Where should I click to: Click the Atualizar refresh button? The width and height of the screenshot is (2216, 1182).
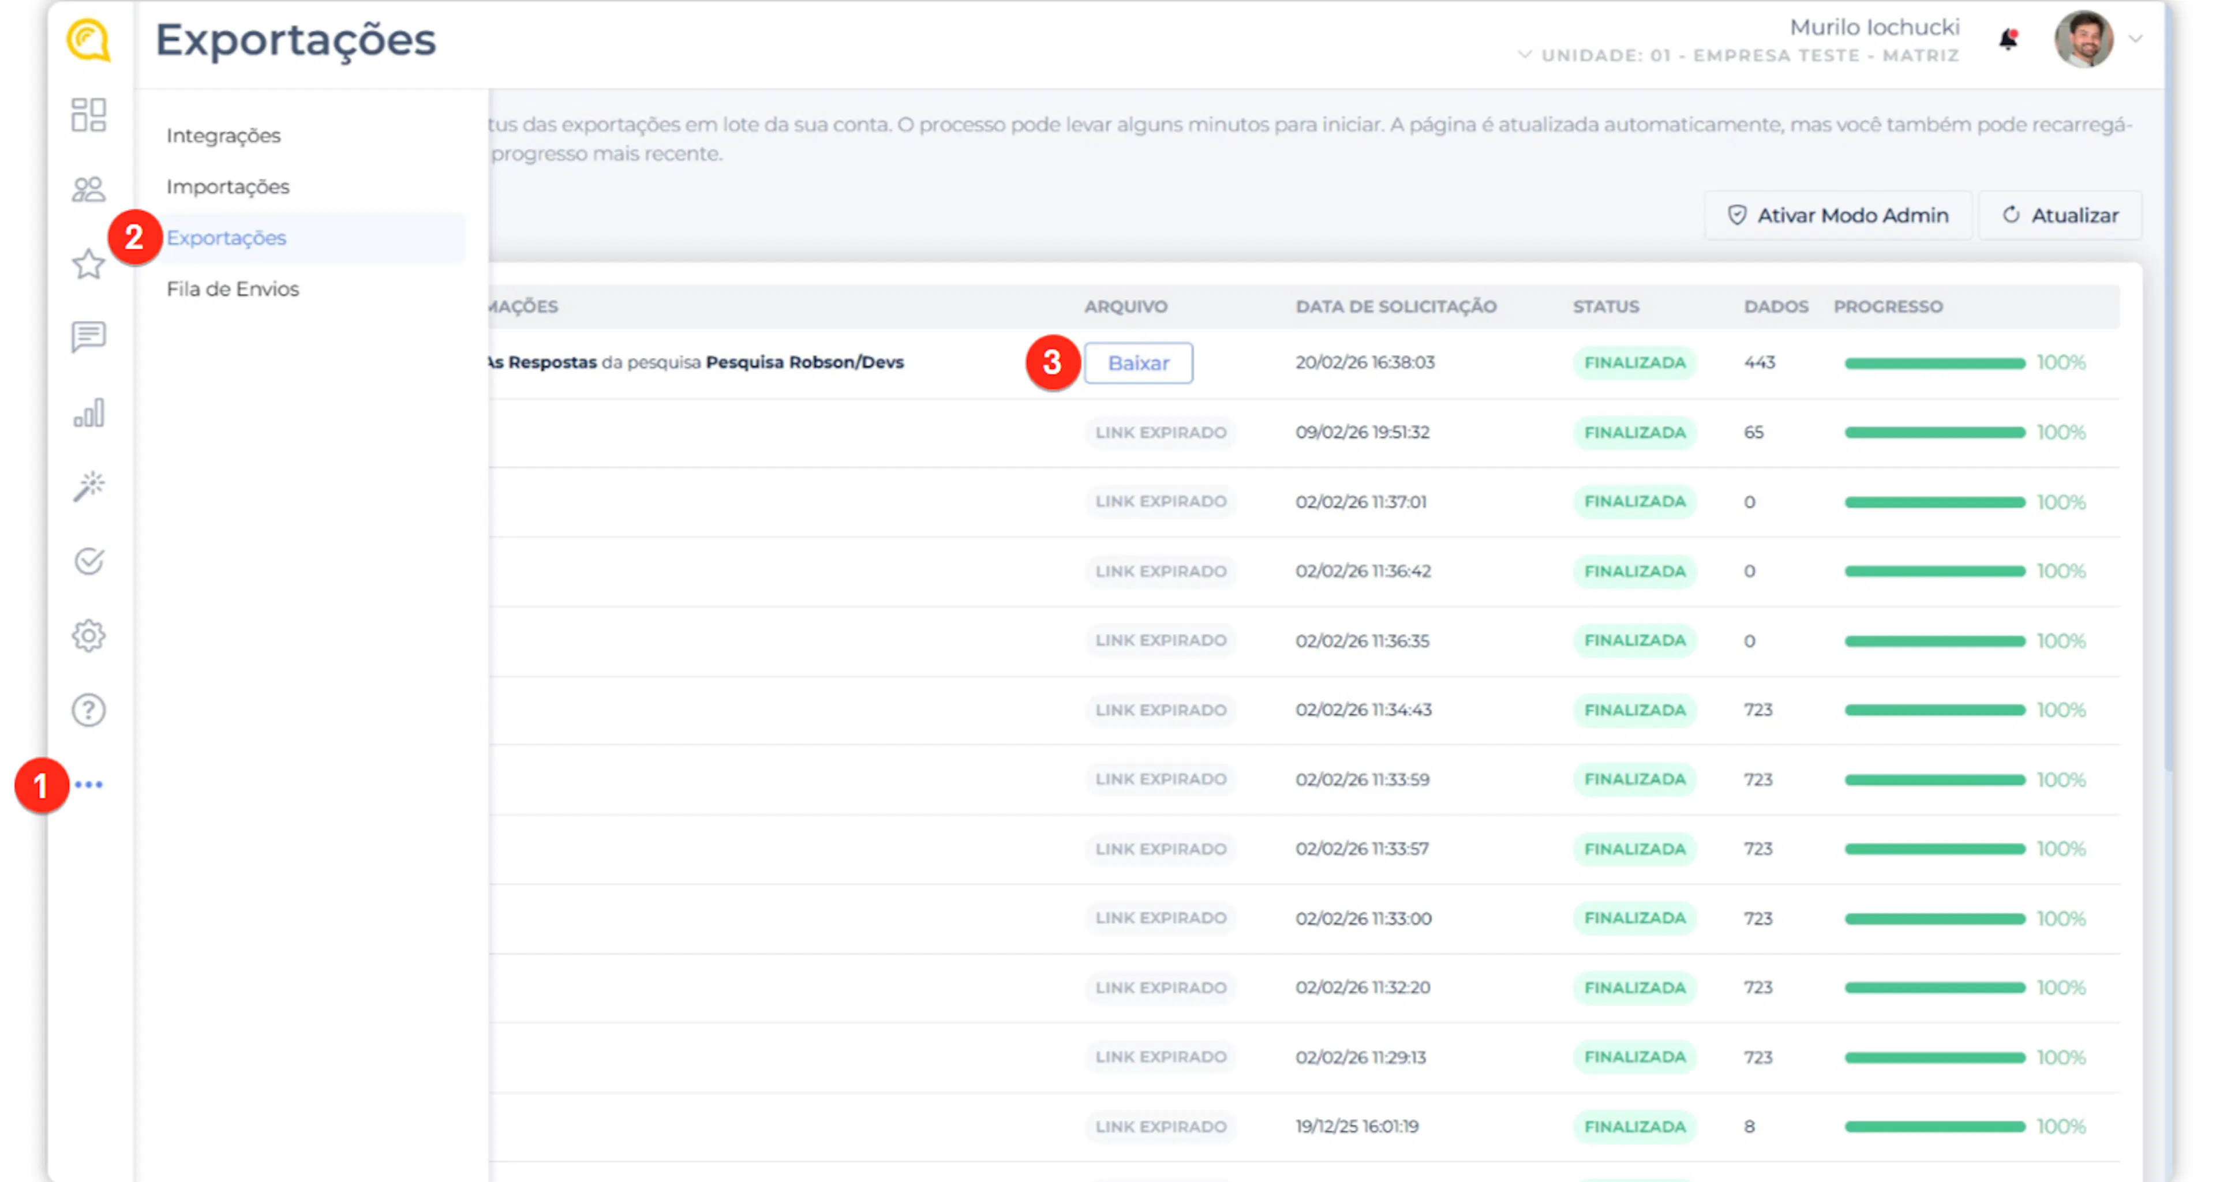point(2060,216)
